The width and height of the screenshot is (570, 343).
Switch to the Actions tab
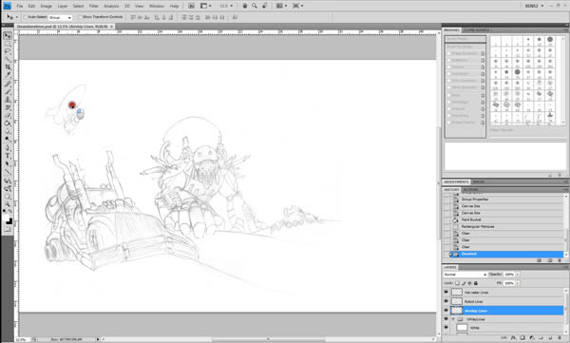click(x=471, y=190)
